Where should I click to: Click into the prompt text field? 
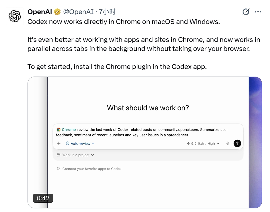click(148, 132)
